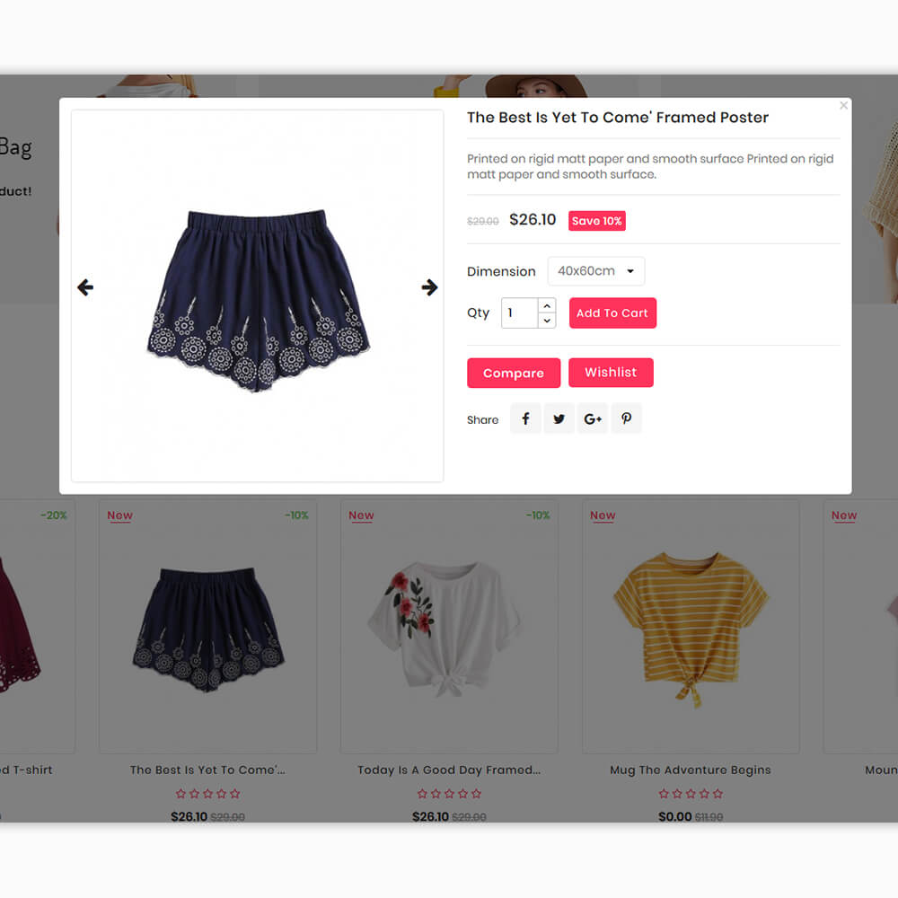Share product on Google Plus
This screenshot has width=898, height=898.
[x=593, y=418]
